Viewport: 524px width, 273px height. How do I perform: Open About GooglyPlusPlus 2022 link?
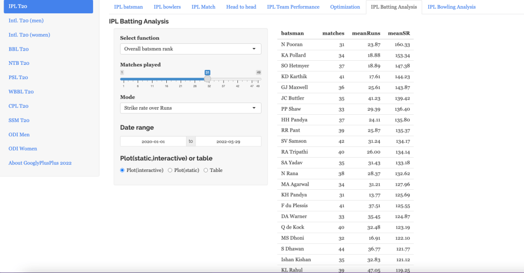(40, 163)
